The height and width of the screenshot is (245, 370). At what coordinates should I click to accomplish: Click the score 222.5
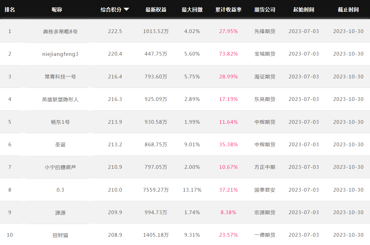coord(115,31)
